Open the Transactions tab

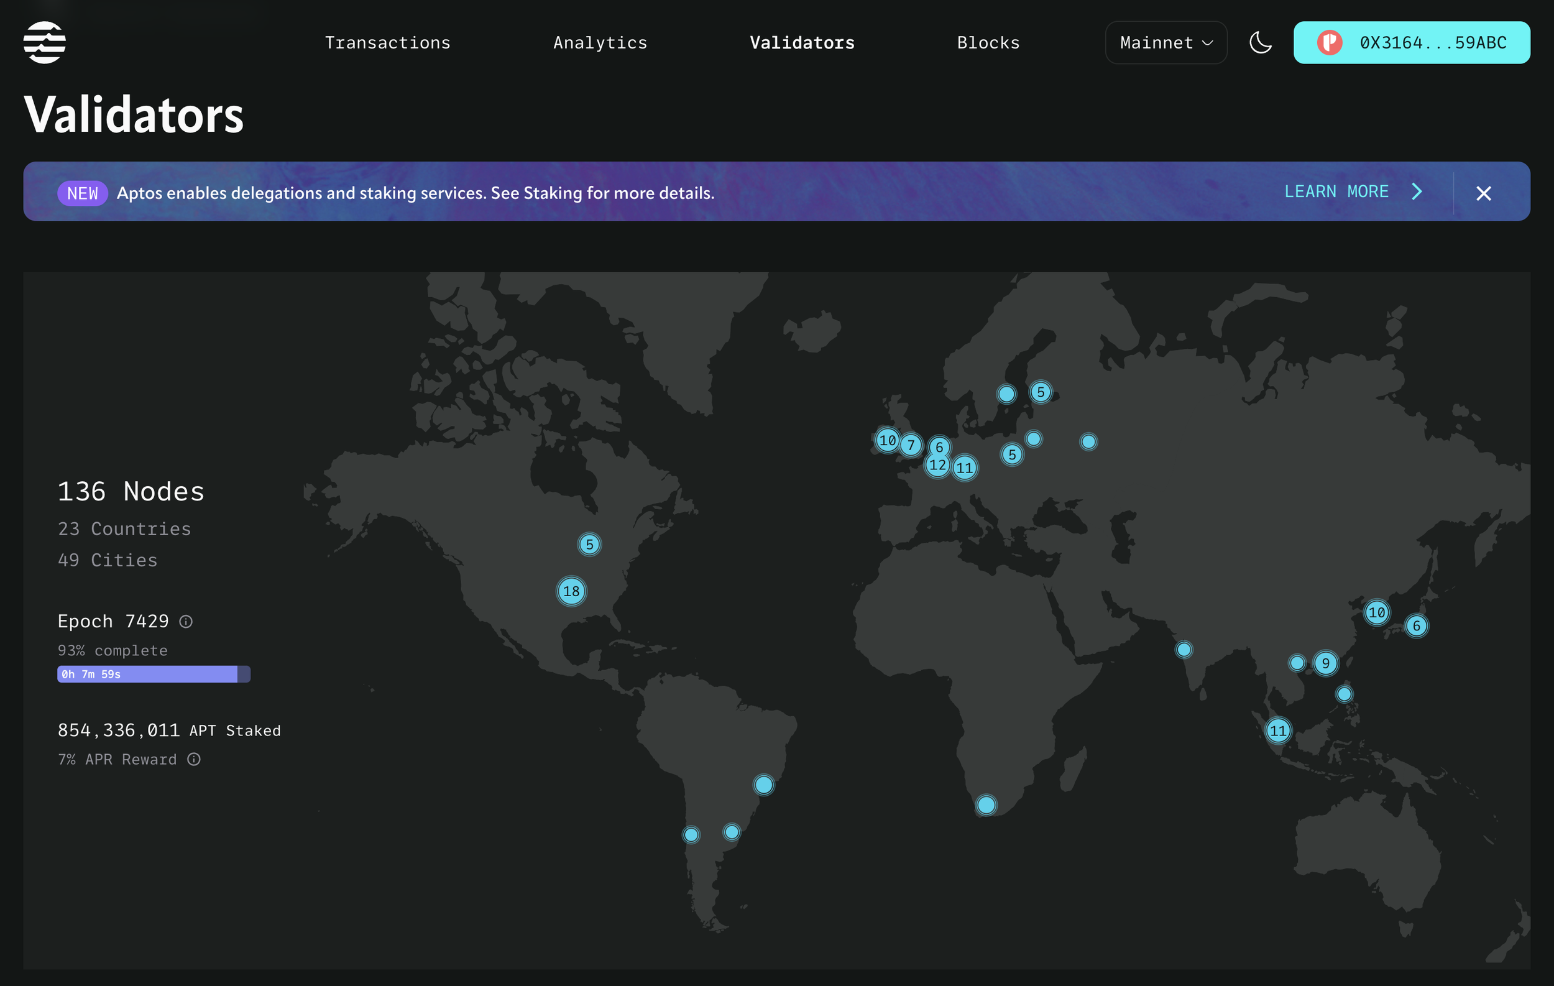click(387, 43)
